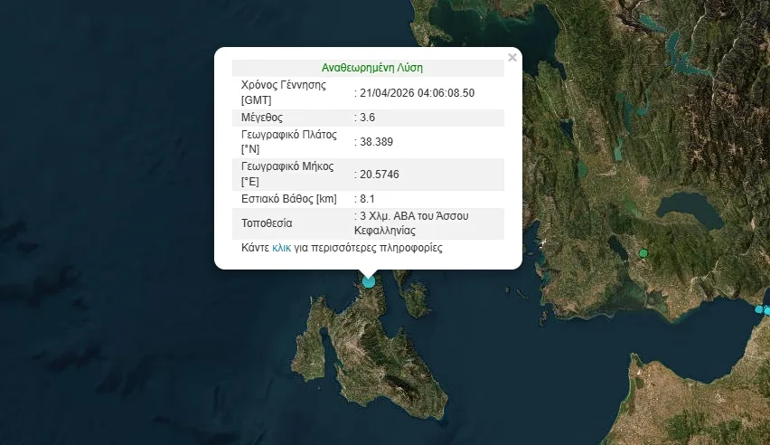Viewport: 770px width, 445px height.
Task: Click the magnitude value 3.6
Action: click(366, 118)
